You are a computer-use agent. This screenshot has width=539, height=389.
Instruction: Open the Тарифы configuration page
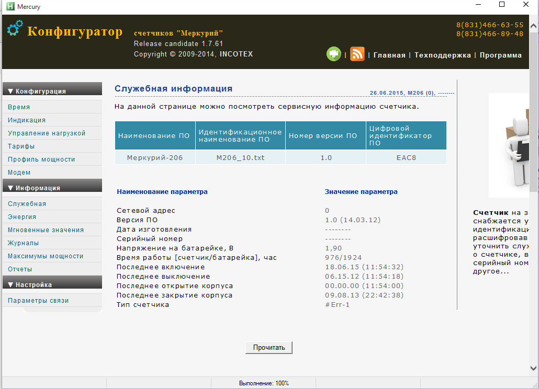click(20, 146)
